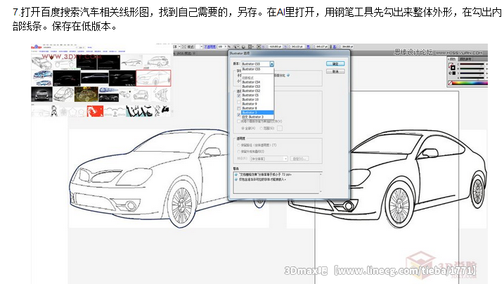Click the fill box in Color panel

451,65
